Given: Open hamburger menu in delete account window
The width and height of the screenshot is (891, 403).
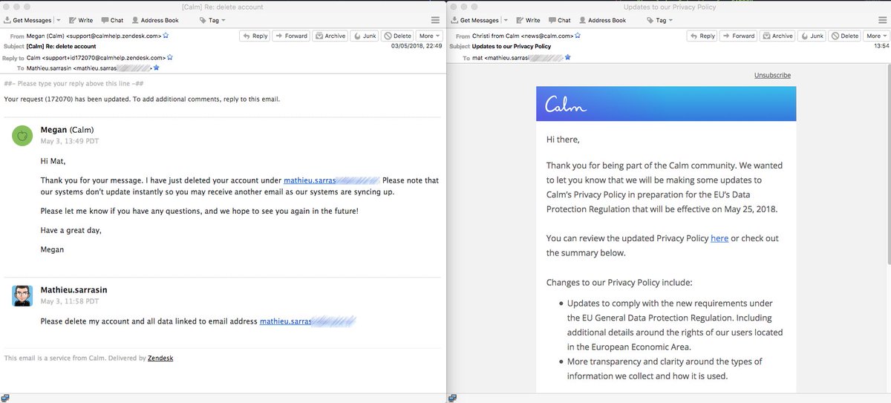Looking at the screenshot, I should [x=435, y=20].
